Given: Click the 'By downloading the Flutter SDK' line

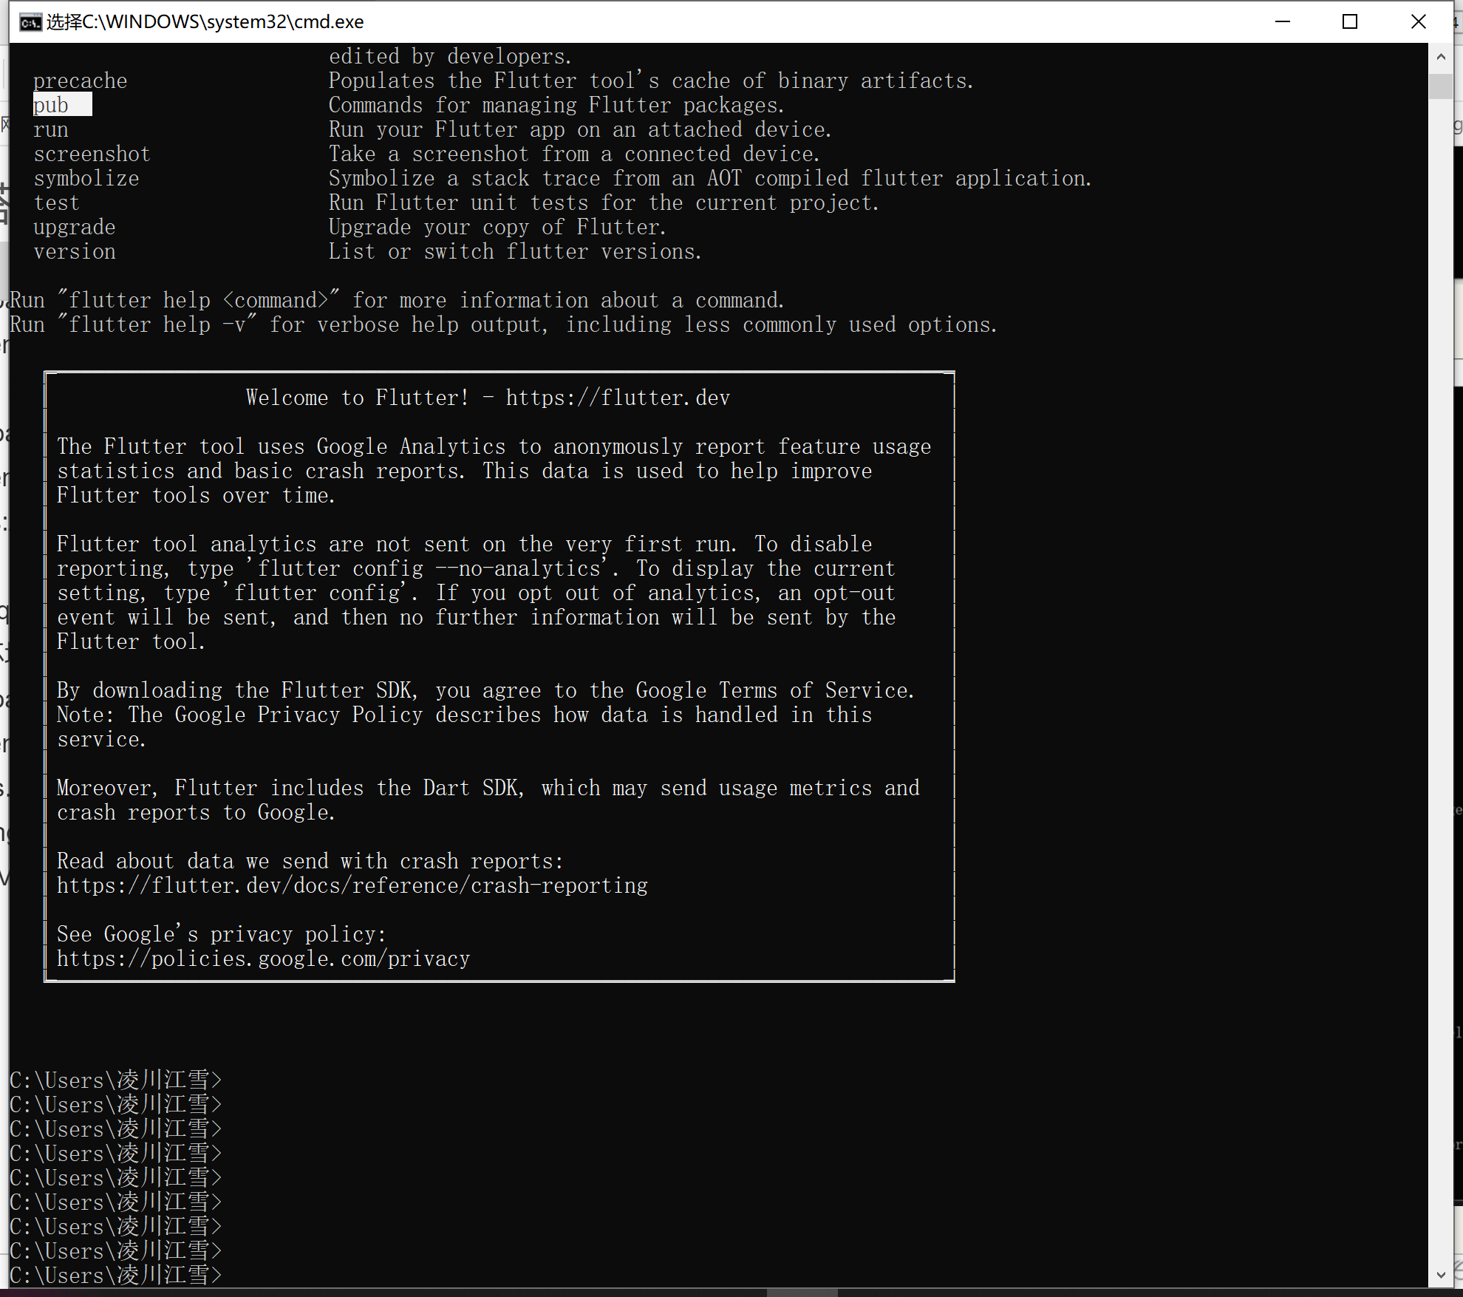Looking at the screenshot, I should [x=486, y=690].
